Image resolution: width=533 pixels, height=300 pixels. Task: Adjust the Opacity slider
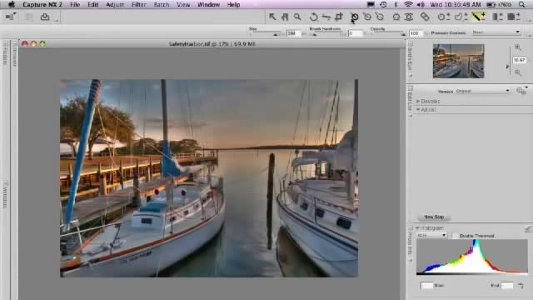click(x=388, y=34)
